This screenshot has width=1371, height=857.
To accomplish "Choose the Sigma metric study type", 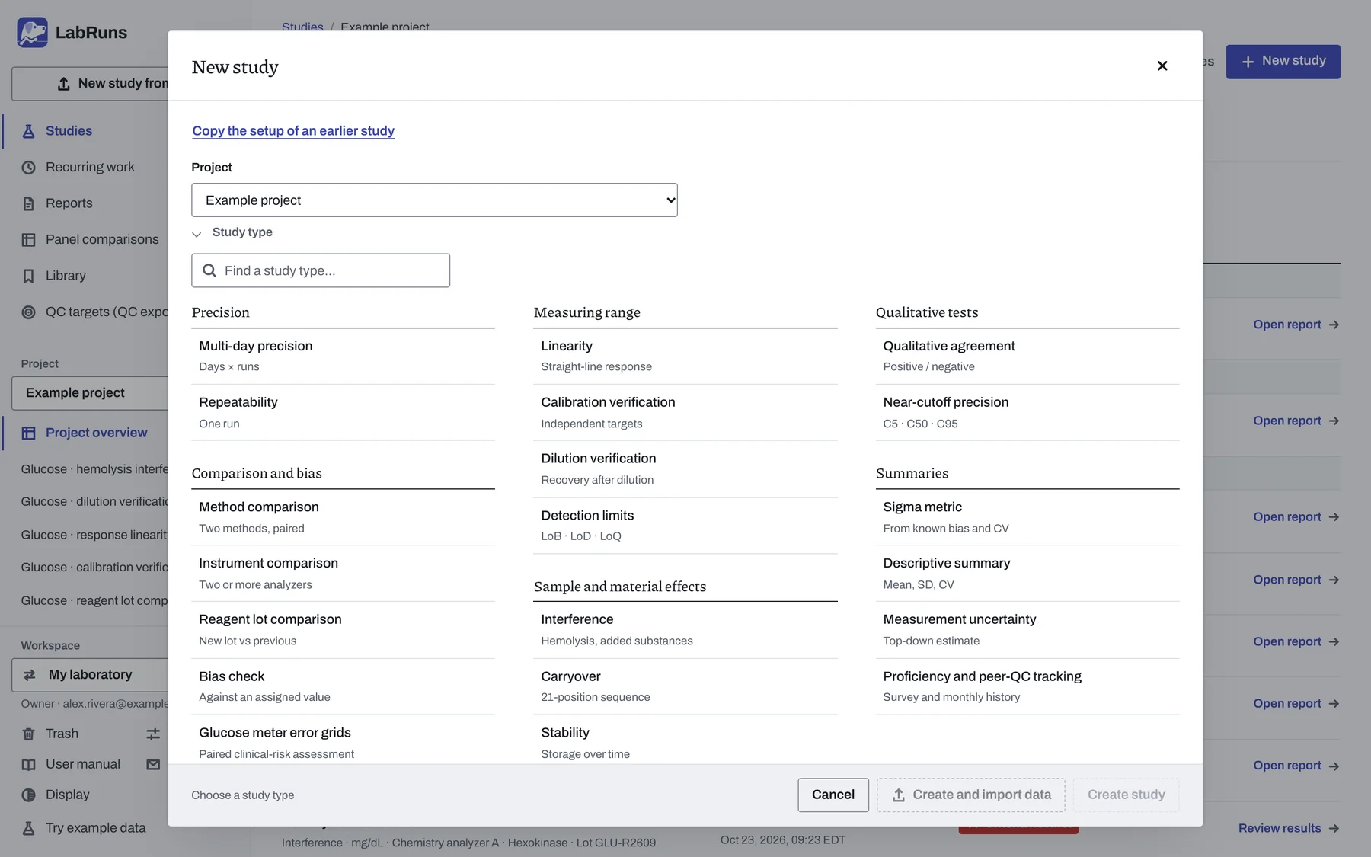I will tap(1027, 517).
